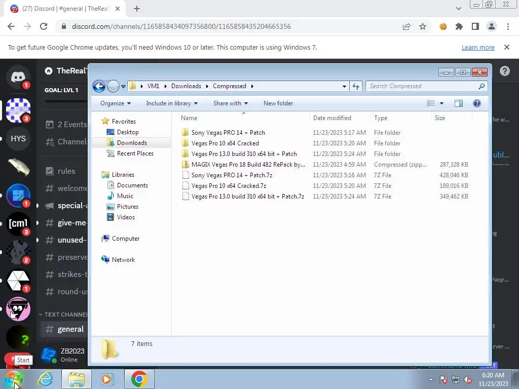
Task: Open Documents library
Action: point(132,185)
